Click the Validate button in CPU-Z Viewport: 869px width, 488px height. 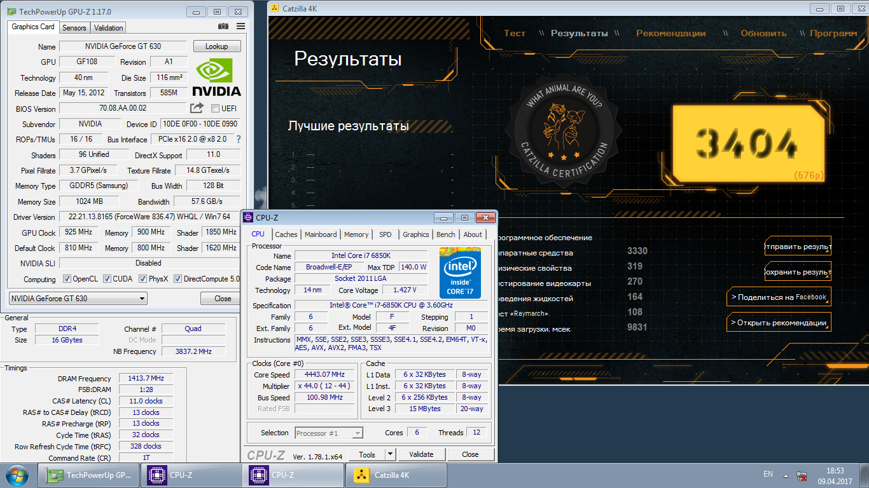[x=421, y=454]
